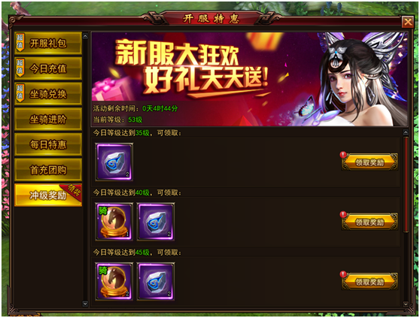This screenshot has width=420, height=318.
Task: Go to the 每日特惠 tab
Action: pos(48,144)
